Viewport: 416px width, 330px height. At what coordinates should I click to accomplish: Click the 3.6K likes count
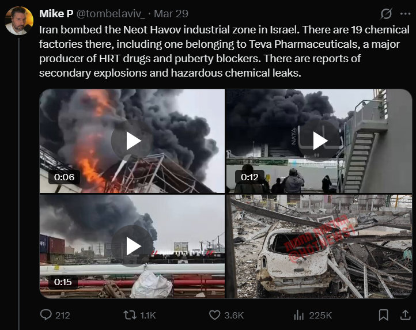[234, 316]
